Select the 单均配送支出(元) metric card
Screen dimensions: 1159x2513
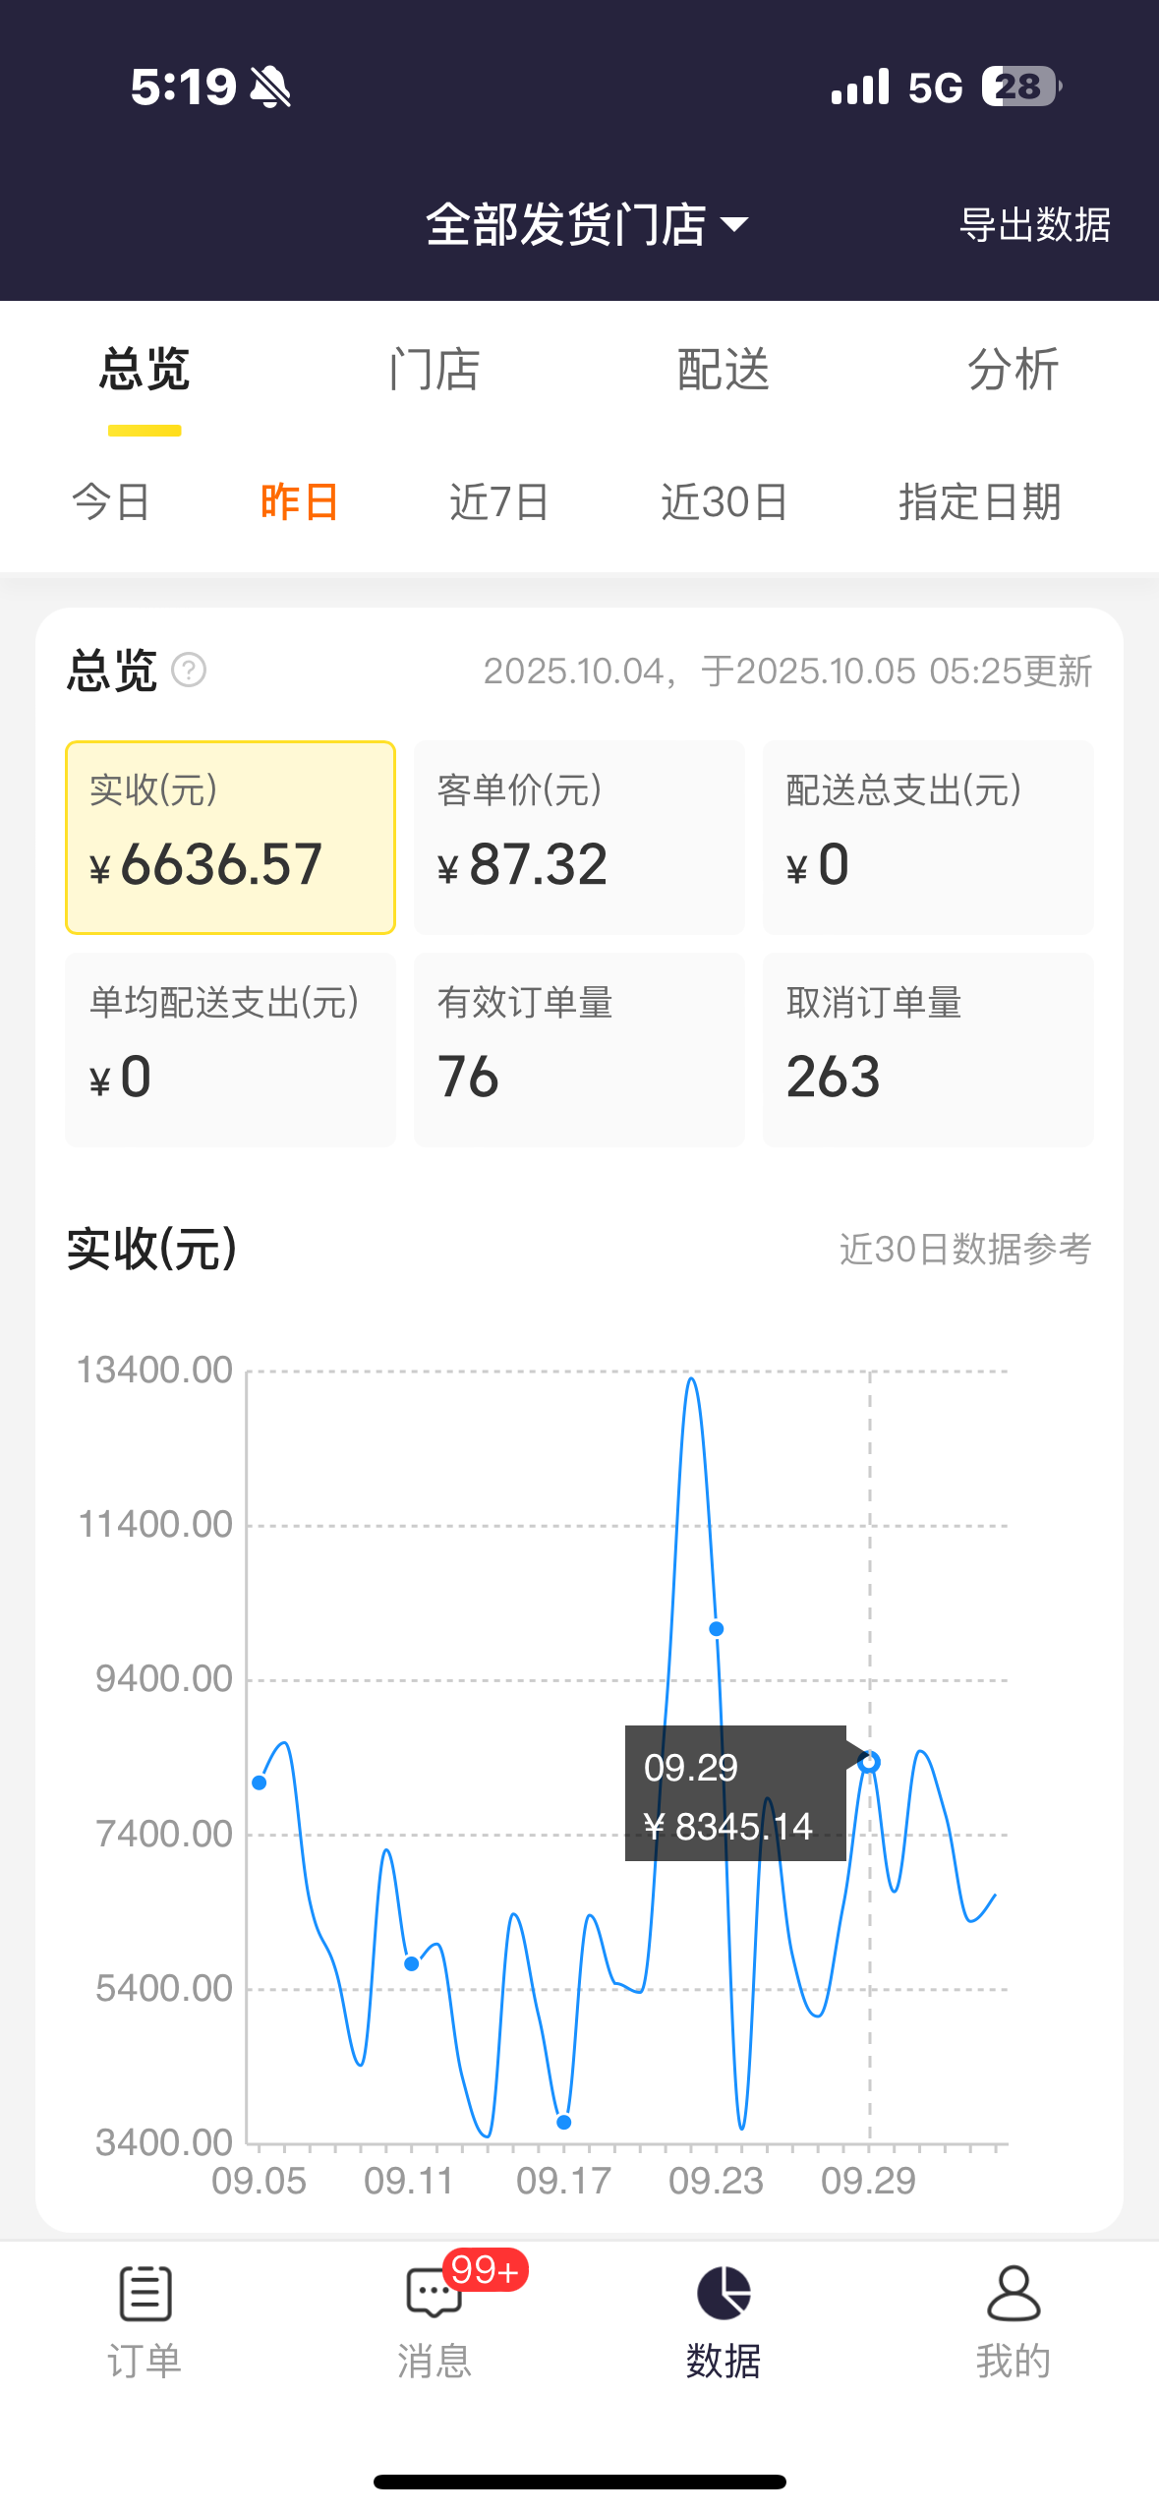tap(230, 1049)
